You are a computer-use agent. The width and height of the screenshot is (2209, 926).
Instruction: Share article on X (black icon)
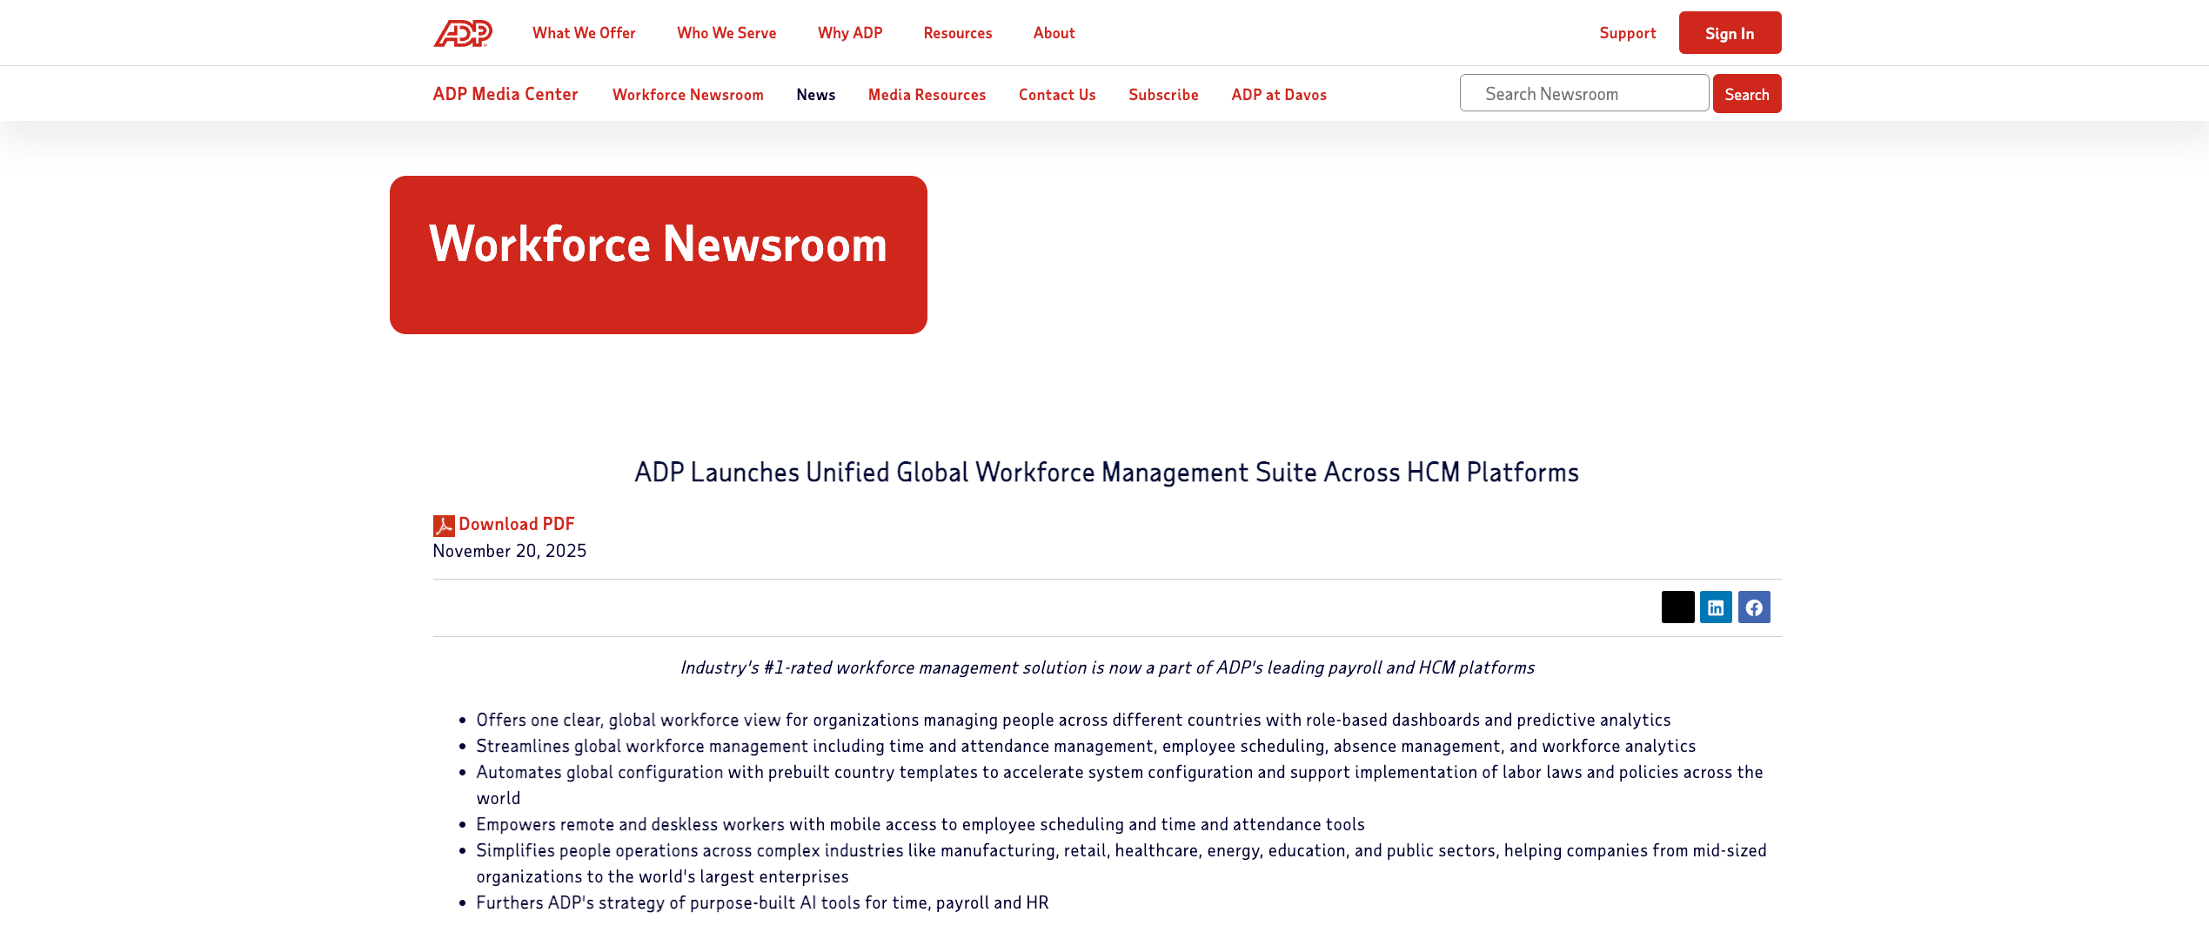(1677, 607)
